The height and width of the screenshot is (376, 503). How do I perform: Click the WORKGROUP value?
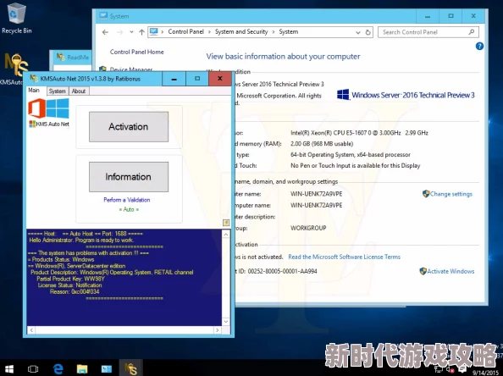pyautogui.click(x=308, y=228)
